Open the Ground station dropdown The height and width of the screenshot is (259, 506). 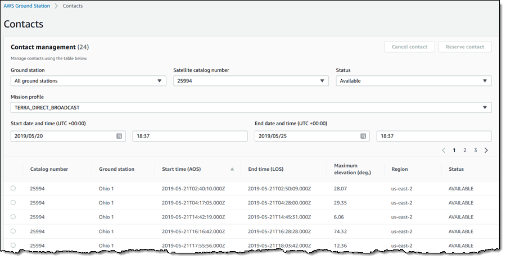(x=88, y=81)
